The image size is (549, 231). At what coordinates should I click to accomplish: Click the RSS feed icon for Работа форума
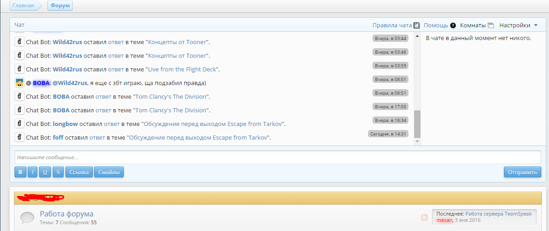pyautogui.click(x=424, y=217)
